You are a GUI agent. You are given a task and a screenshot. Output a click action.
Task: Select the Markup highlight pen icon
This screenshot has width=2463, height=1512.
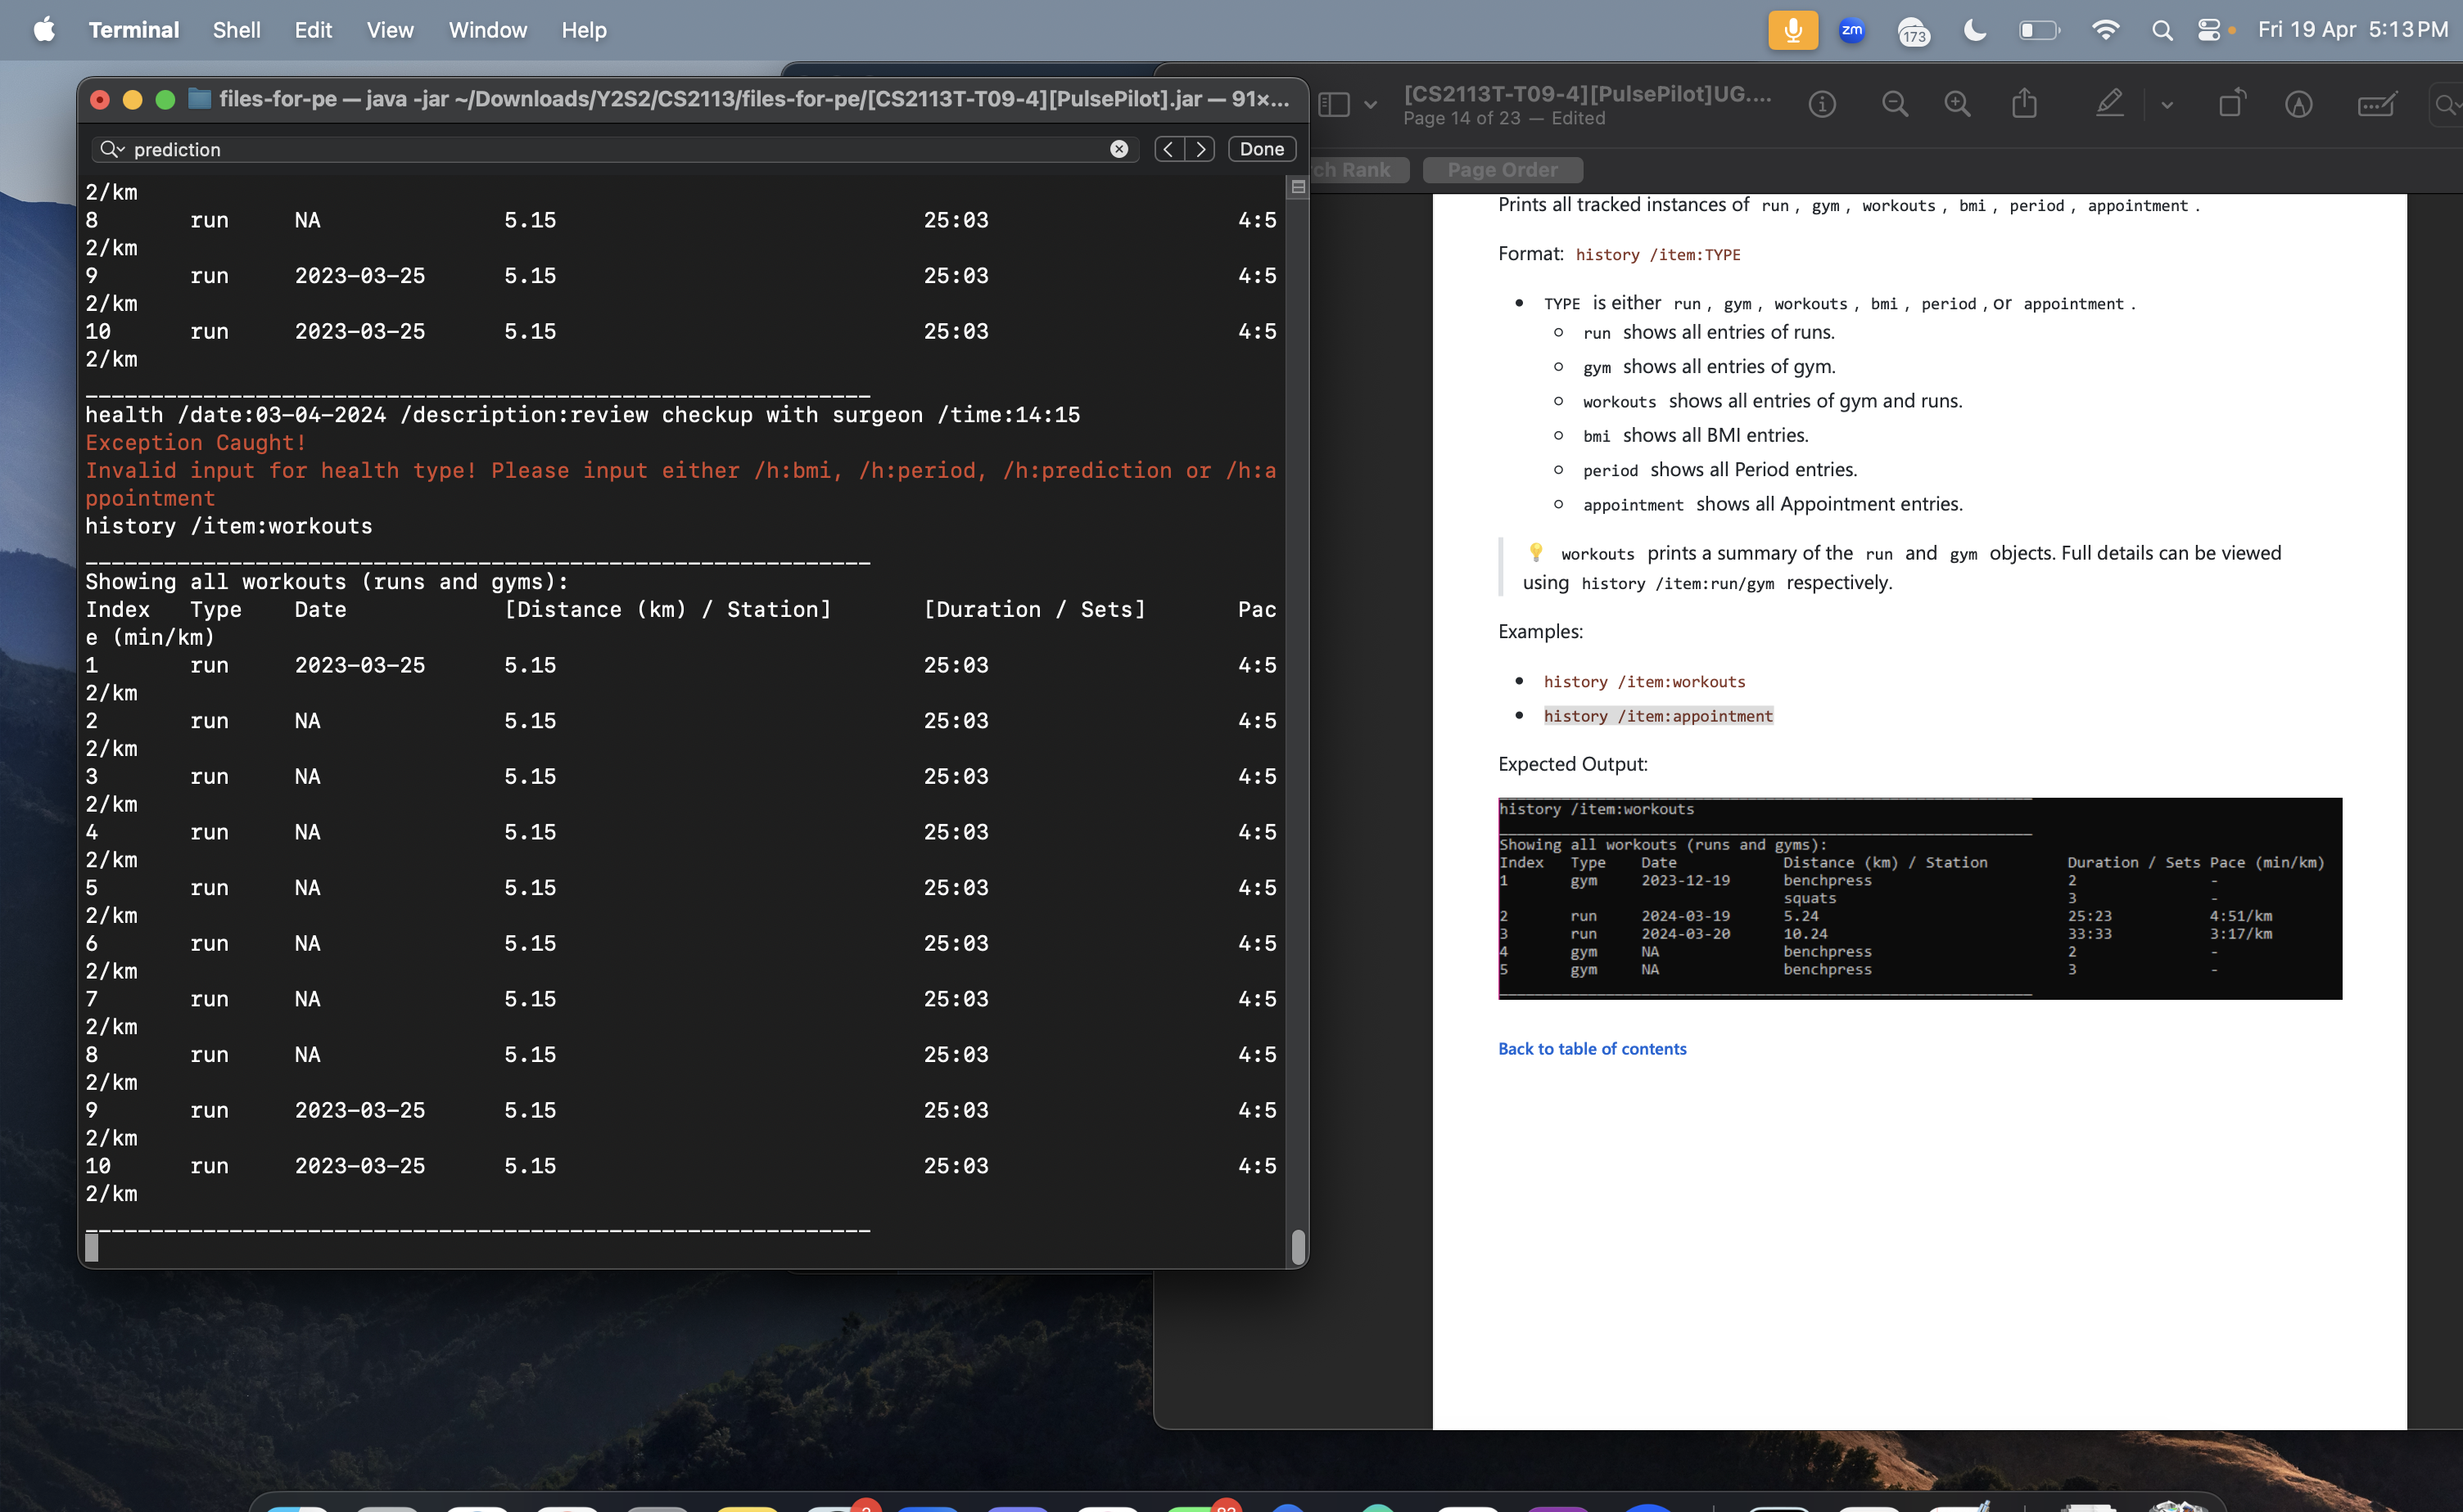tap(2108, 104)
